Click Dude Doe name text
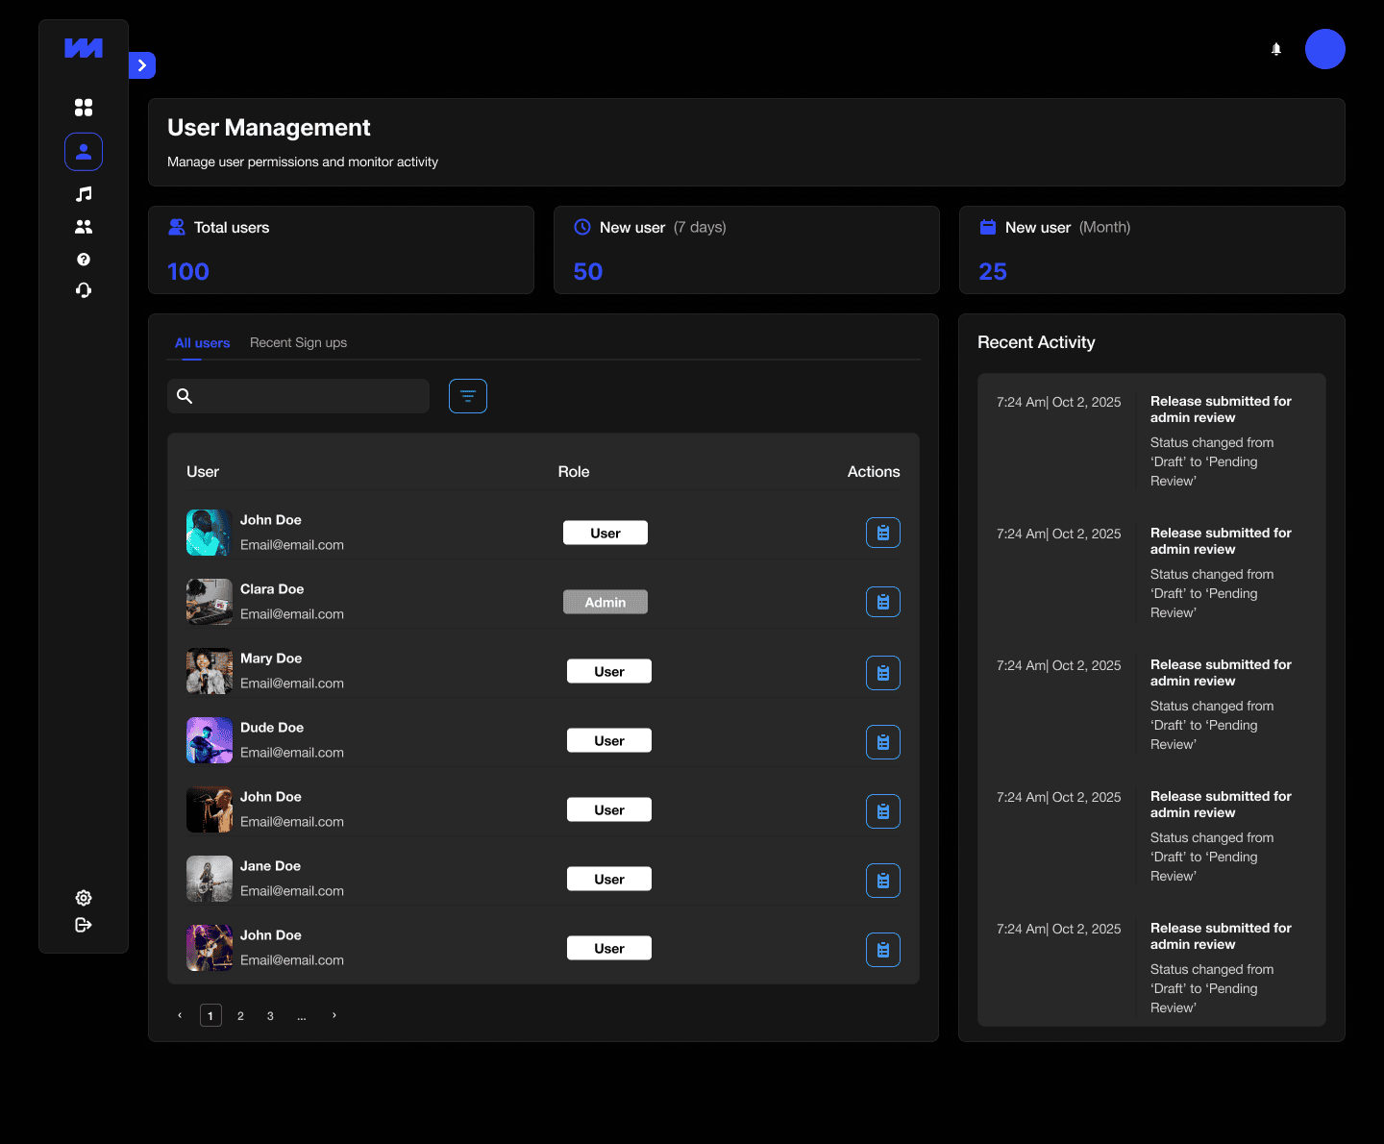Image resolution: width=1384 pixels, height=1144 pixels. coord(272,728)
